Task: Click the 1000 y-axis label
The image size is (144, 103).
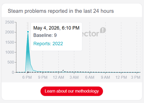Action: [x=10, y=52]
